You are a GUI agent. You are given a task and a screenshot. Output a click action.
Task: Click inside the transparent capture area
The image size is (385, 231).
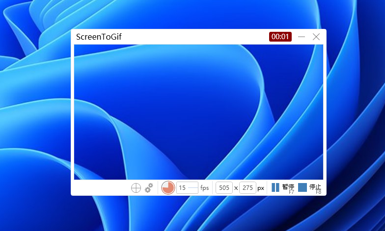(198, 112)
